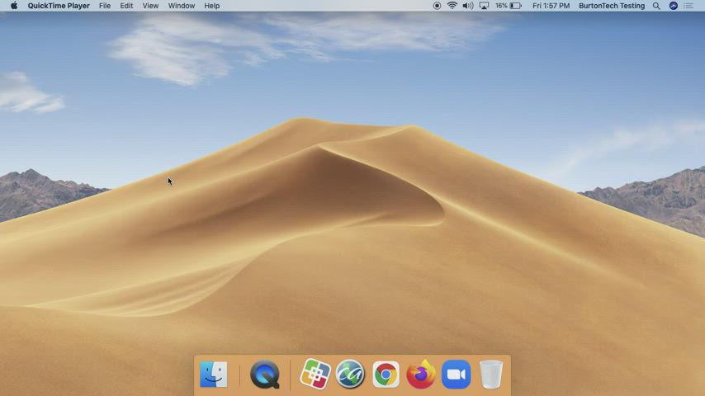This screenshot has height=396, width=705.
Task: Click the QuickTime Player Dock icon
Action: point(265,375)
